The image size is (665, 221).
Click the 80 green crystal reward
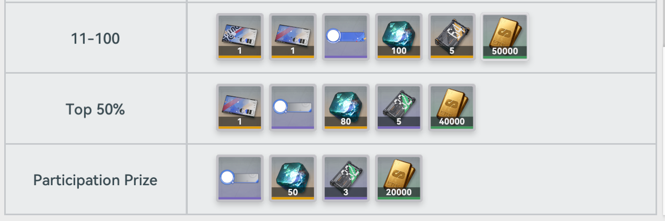pyautogui.click(x=346, y=107)
